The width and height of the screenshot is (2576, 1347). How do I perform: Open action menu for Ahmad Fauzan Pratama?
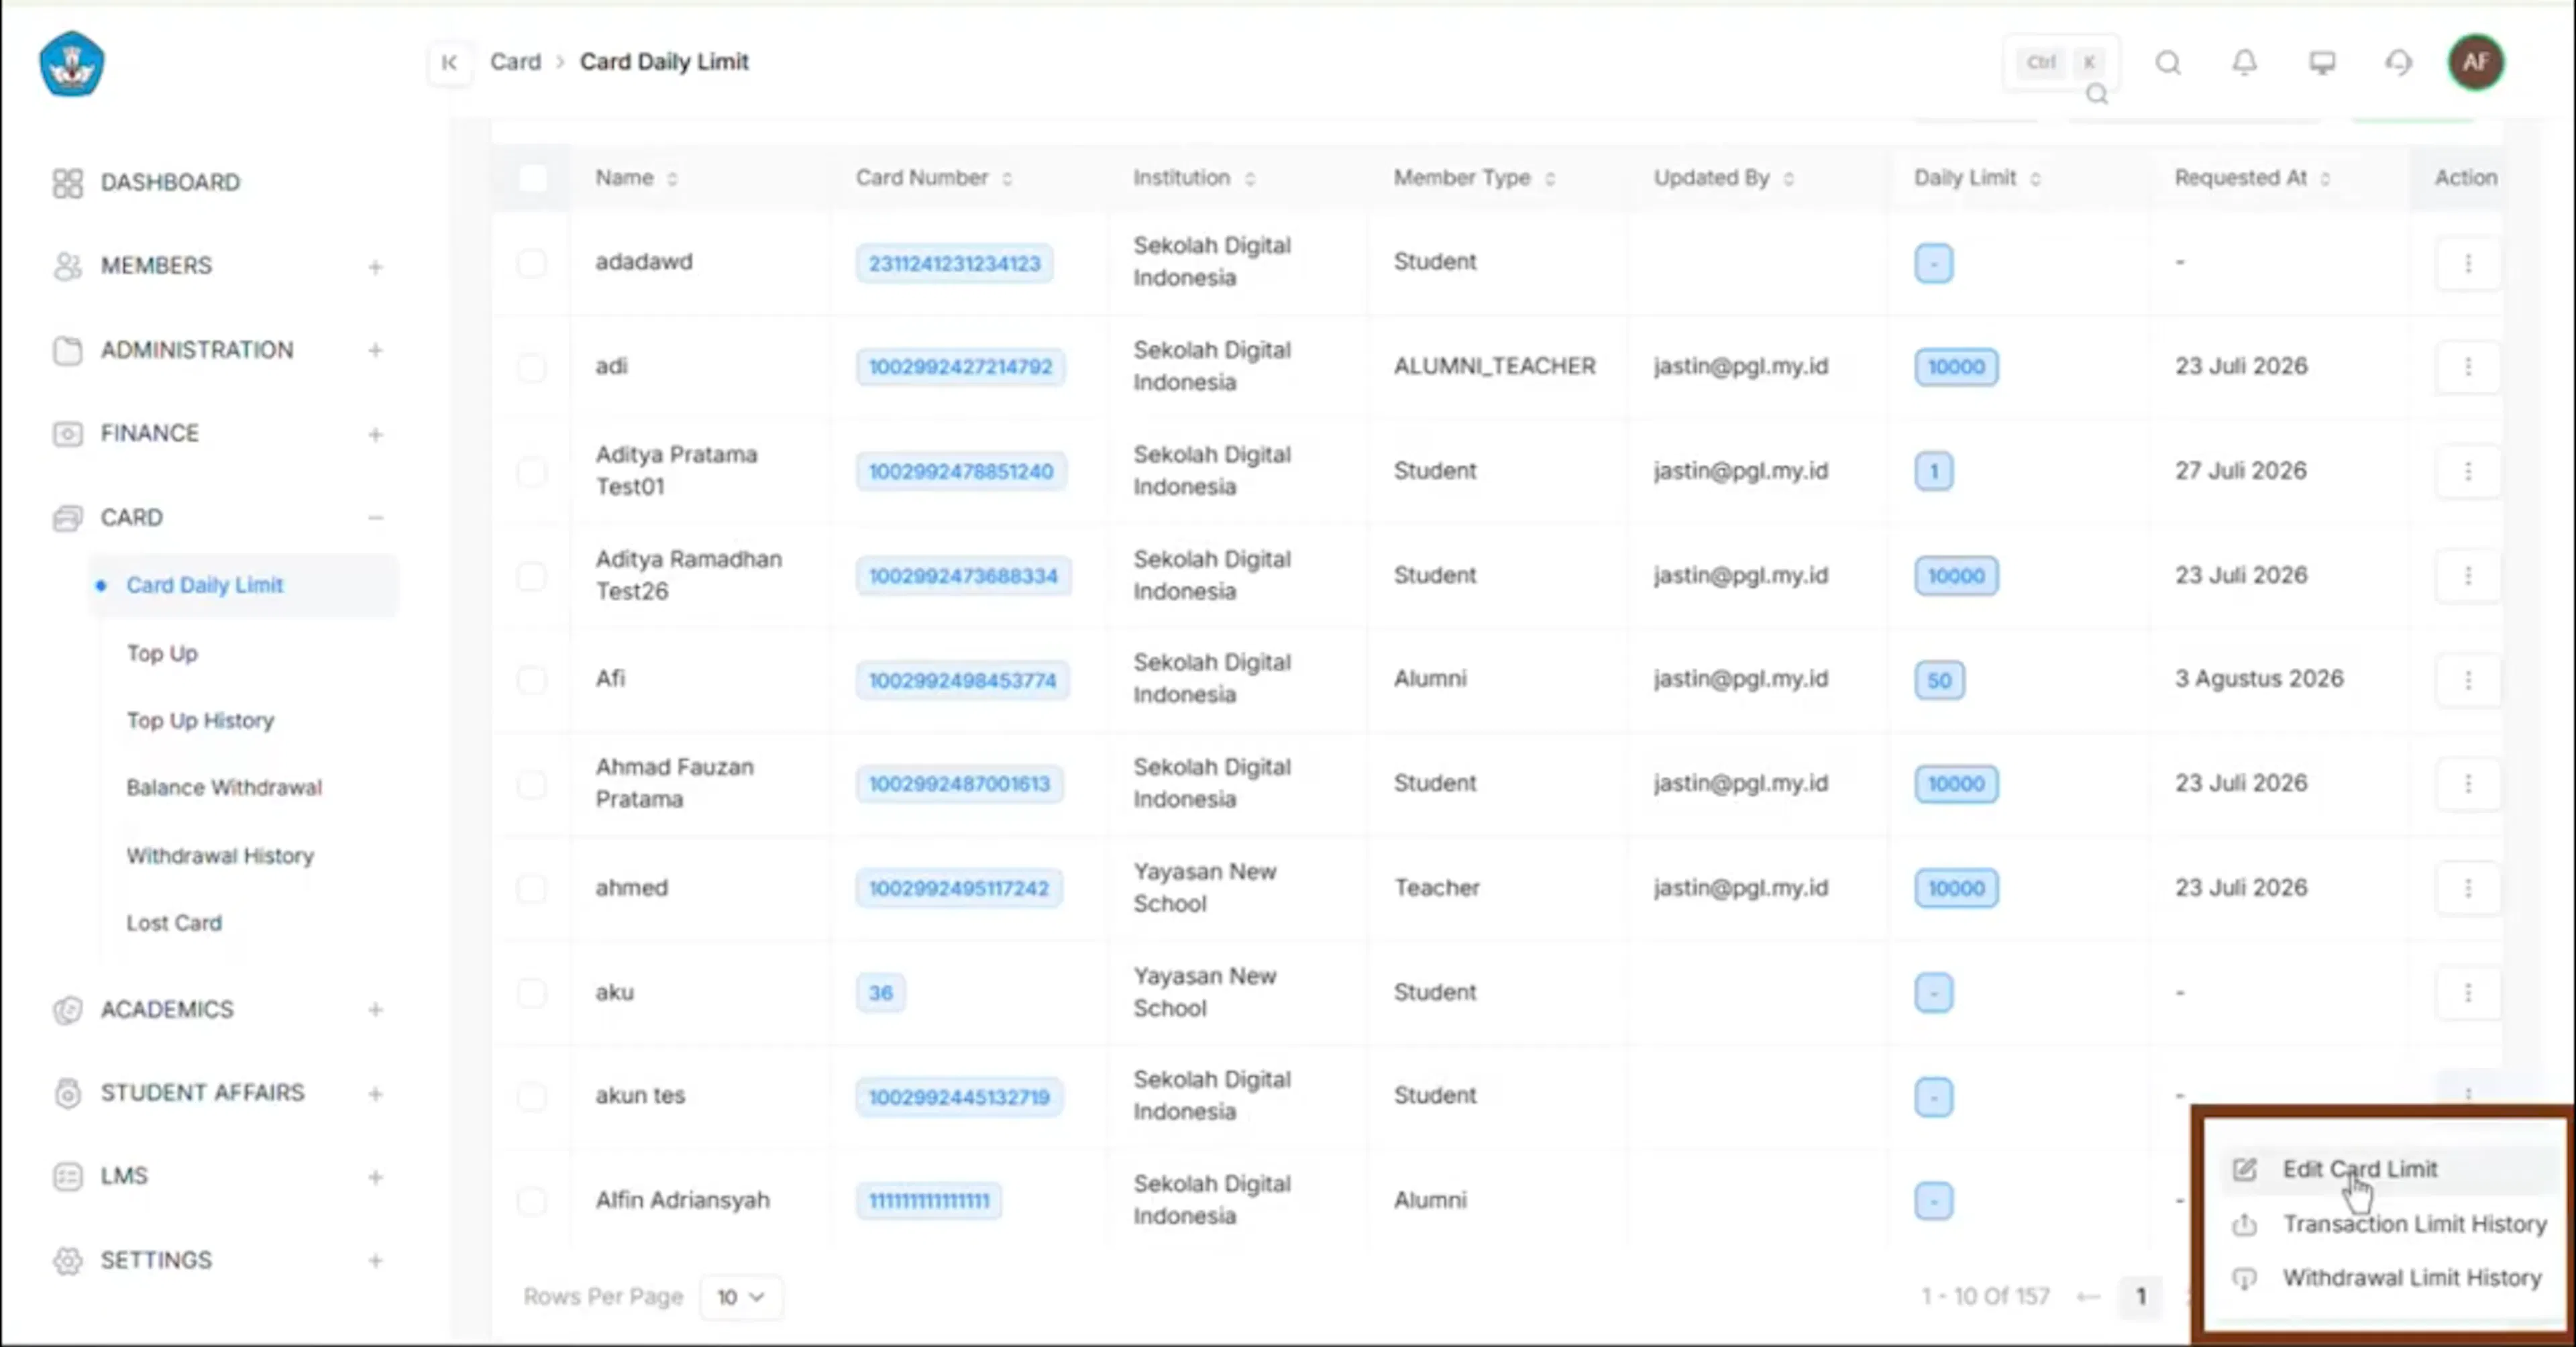2468,784
